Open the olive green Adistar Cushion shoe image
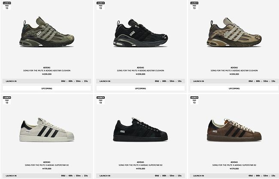Viewport: 279px width, 179px height. tap(47, 32)
